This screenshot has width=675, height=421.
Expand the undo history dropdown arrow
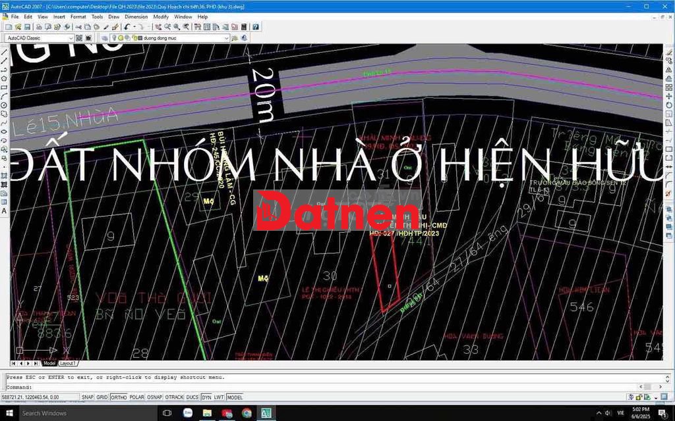point(134,27)
